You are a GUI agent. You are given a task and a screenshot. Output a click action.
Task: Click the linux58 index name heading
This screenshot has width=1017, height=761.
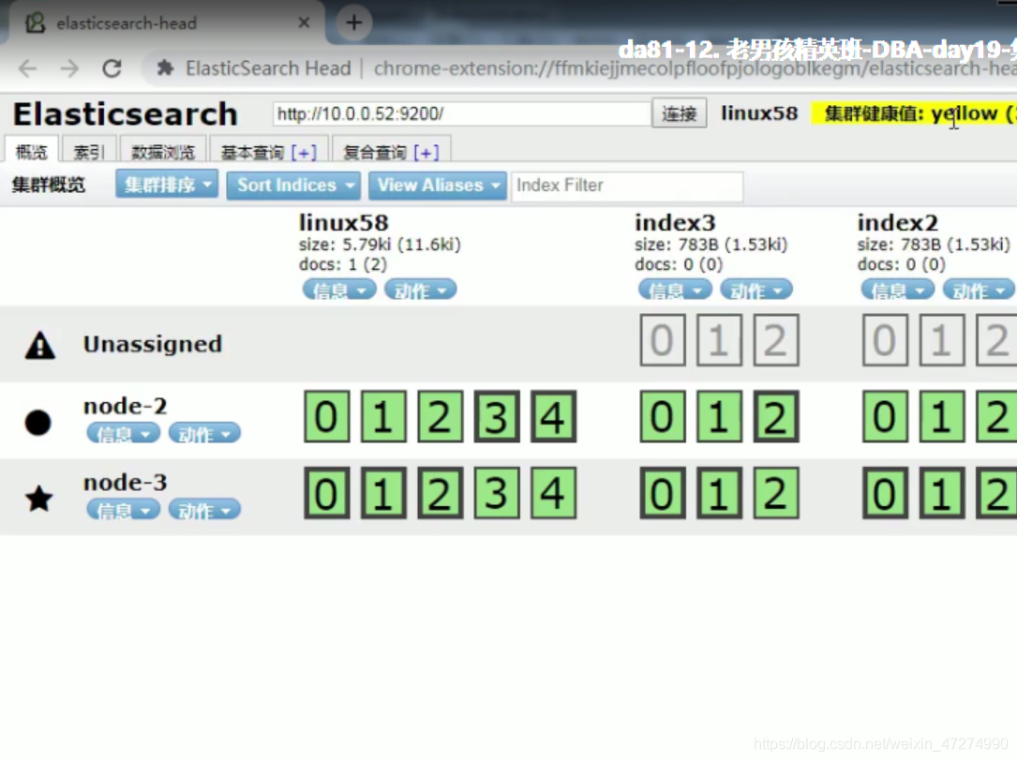[x=344, y=222]
